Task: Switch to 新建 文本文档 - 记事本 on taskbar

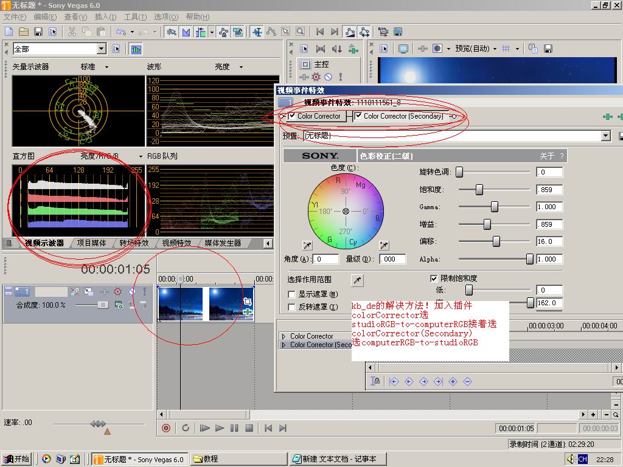Action: point(338,459)
